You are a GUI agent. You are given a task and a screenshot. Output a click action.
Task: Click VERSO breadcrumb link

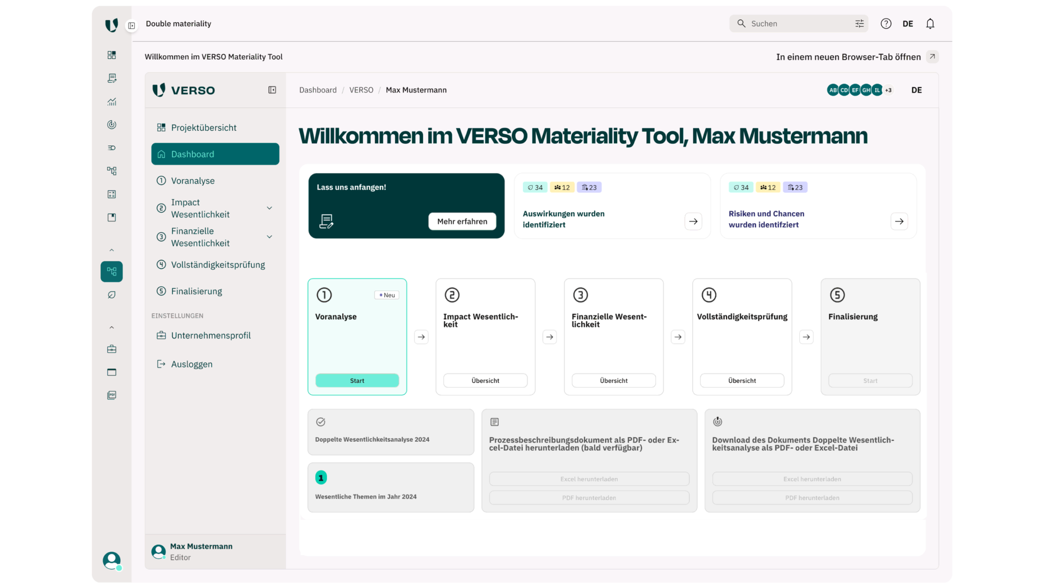(x=361, y=90)
